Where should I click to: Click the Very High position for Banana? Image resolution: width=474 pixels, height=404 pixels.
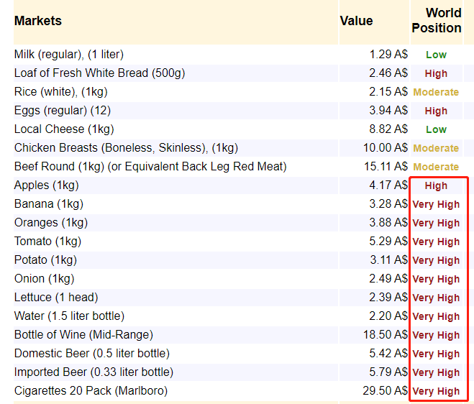click(436, 205)
